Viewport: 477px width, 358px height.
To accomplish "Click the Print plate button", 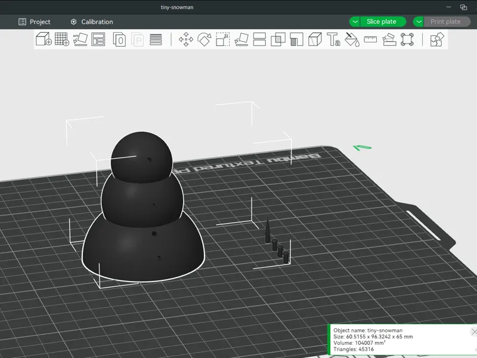I will (x=447, y=21).
